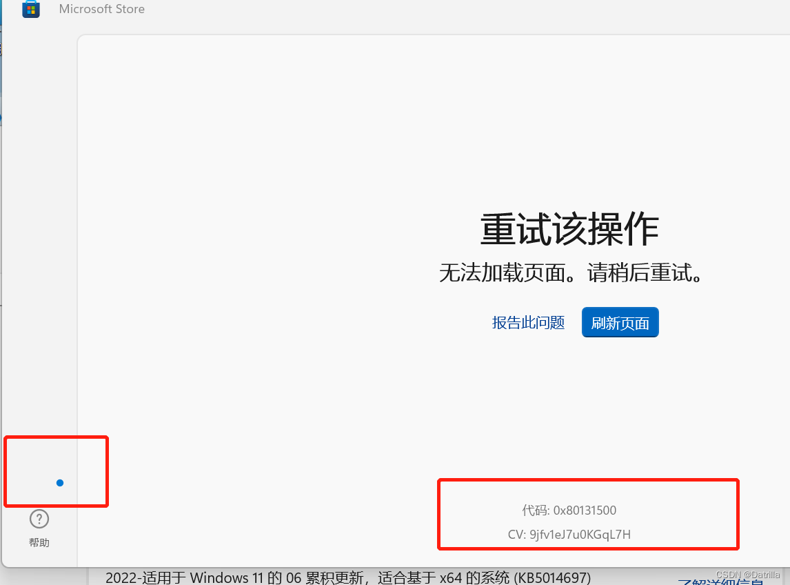This screenshot has width=790, height=585.
Task: Open the 报告此问题 report link
Action: coord(528,323)
